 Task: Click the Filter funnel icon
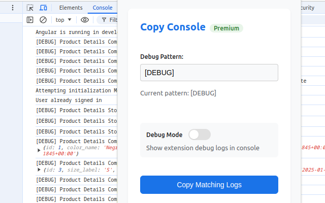pyautogui.click(x=104, y=20)
